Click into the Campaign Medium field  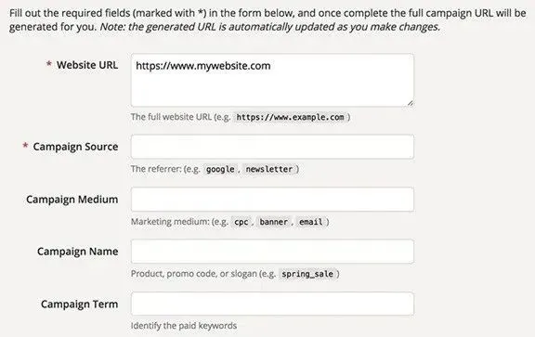pyautogui.click(x=272, y=200)
